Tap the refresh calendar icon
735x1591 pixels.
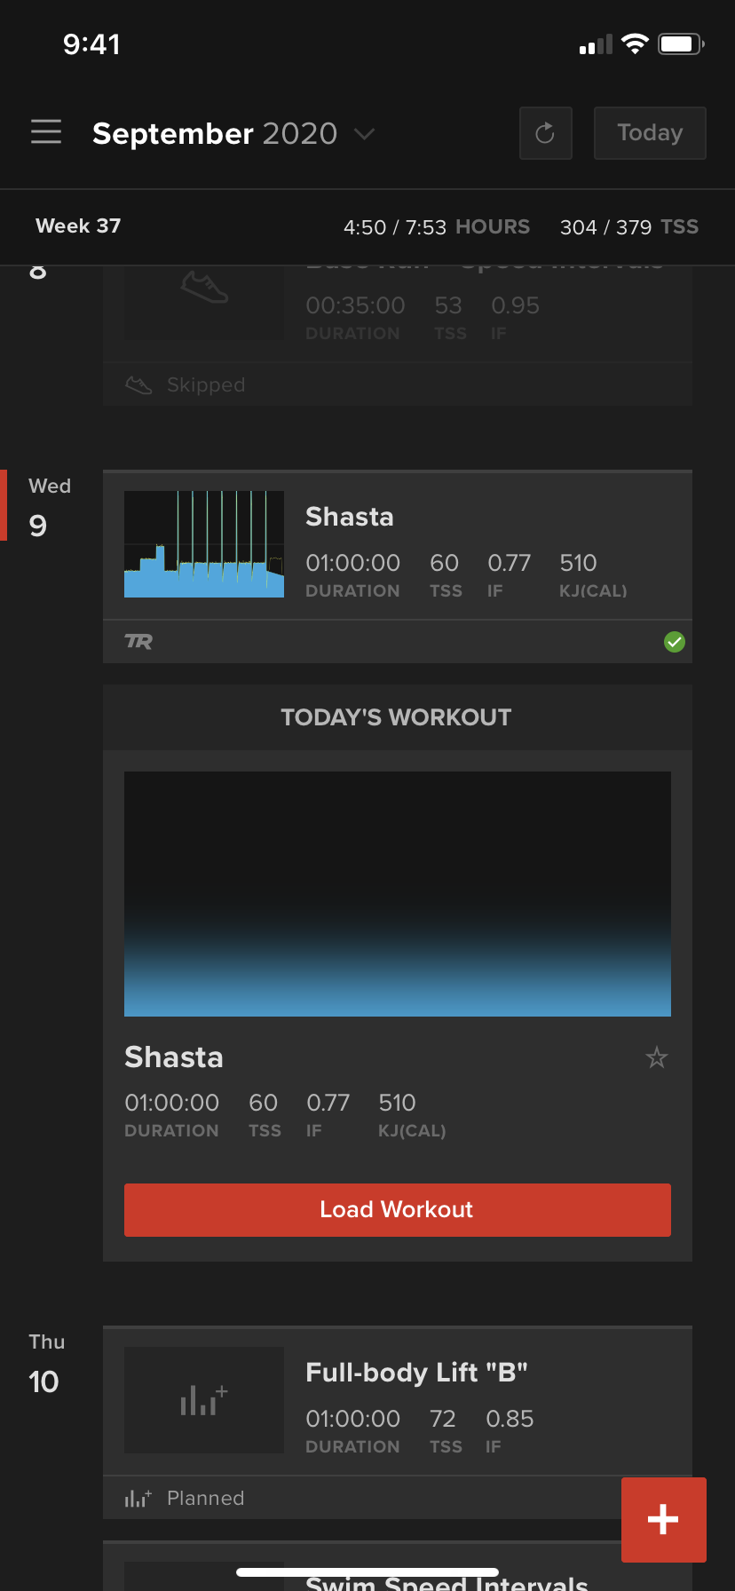[545, 133]
